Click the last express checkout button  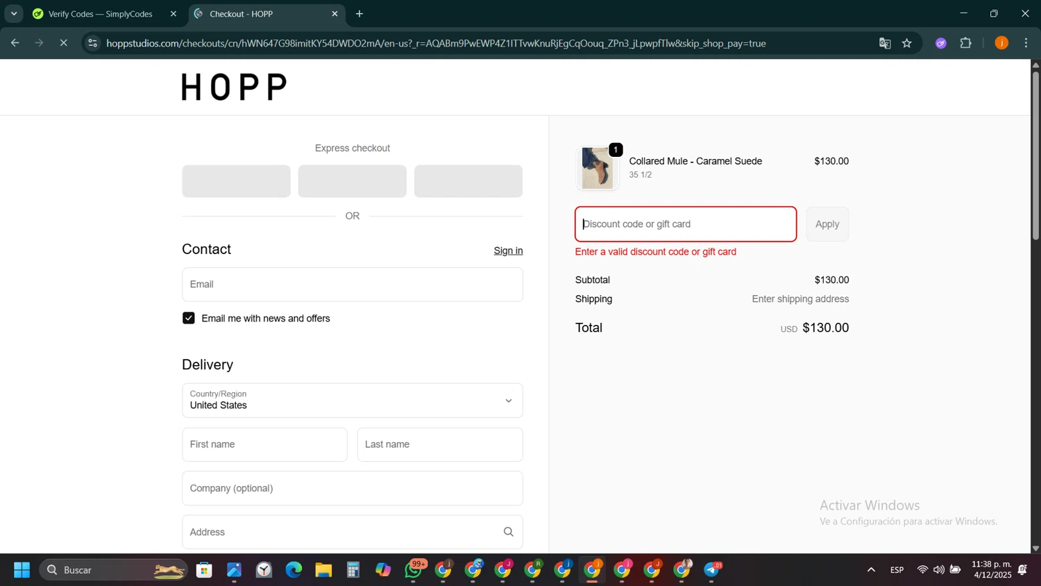tap(468, 181)
